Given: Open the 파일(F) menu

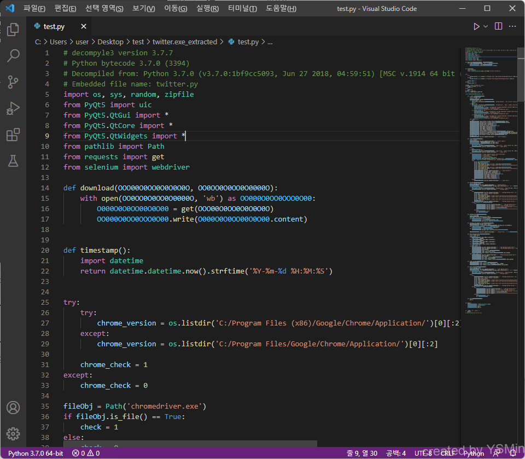Looking at the screenshot, I should [x=34, y=8].
